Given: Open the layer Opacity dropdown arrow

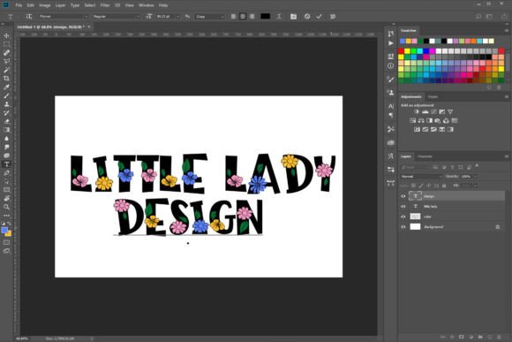Looking at the screenshot, I should [476, 177].
